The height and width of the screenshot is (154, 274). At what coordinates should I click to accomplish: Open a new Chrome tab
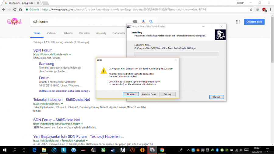(45, 3)
